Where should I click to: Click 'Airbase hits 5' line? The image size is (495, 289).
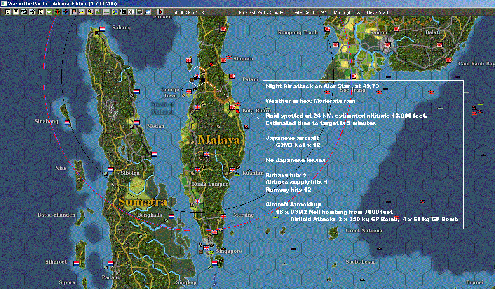286,175
